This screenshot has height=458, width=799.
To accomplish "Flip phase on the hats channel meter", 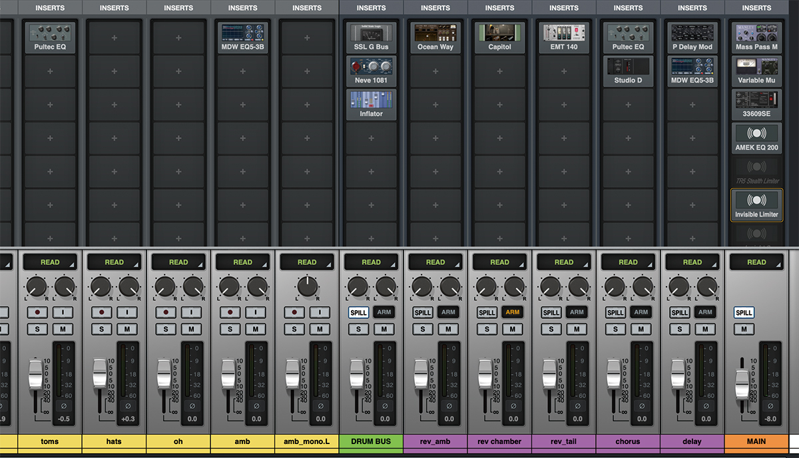I will pyautogui.click(x=129, y=405).
